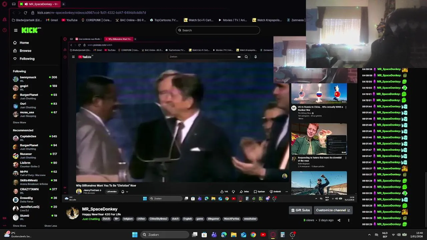Show more followed channels below musa_usa
Image resolution: width=427 pixels, height=240 pixels.
pyautogui.click(x=19, y=122)
